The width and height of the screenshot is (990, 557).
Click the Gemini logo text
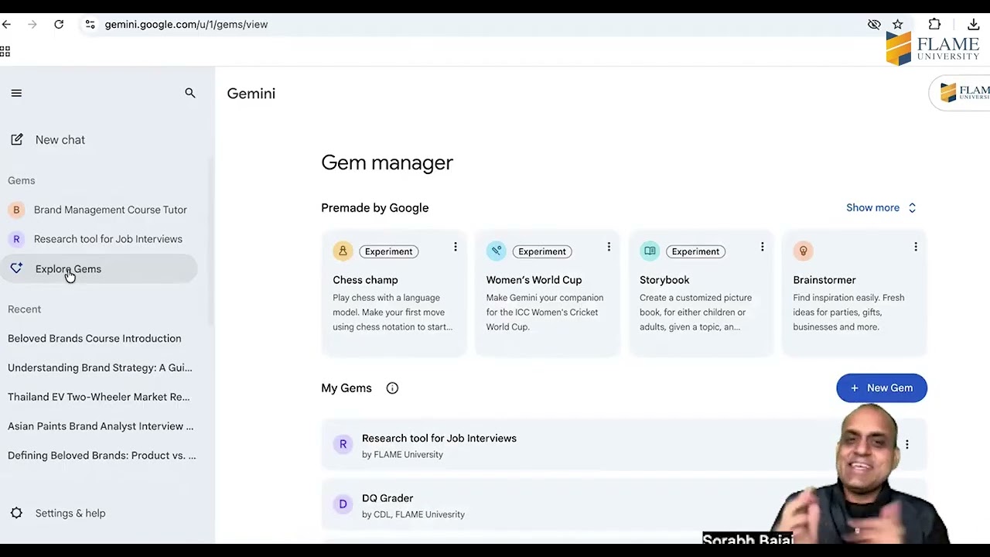point(251,94)
